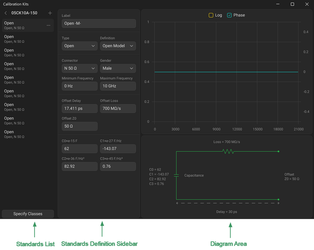Click the Offset Delay field
This screenshot has height=250, width=314.
click(80, 108)
